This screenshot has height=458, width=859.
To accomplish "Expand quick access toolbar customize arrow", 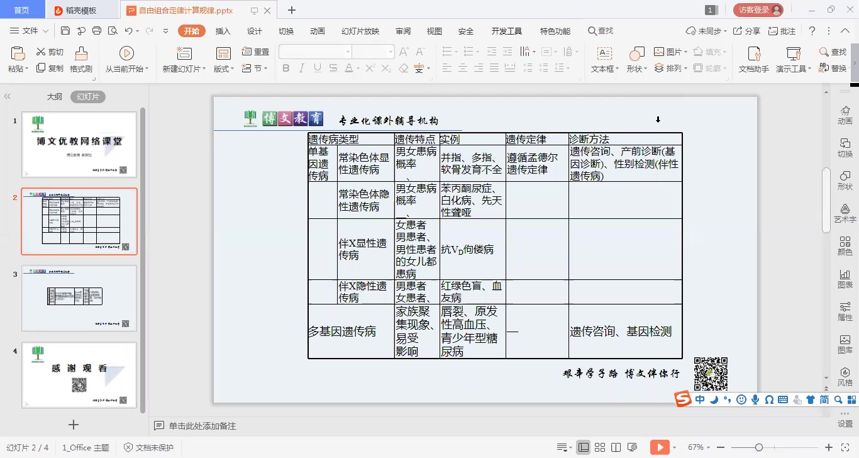I will click(165, 31).
